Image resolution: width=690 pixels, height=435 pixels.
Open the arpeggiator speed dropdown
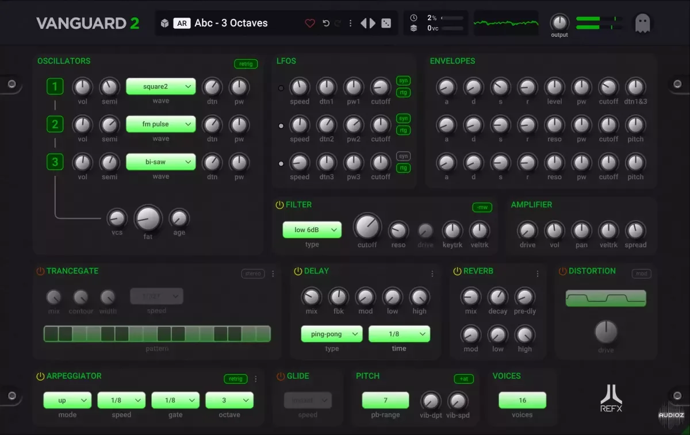pos(121,401)
